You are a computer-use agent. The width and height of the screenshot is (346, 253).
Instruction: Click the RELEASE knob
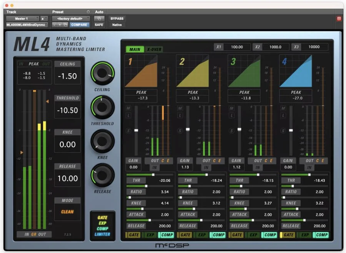102,175
